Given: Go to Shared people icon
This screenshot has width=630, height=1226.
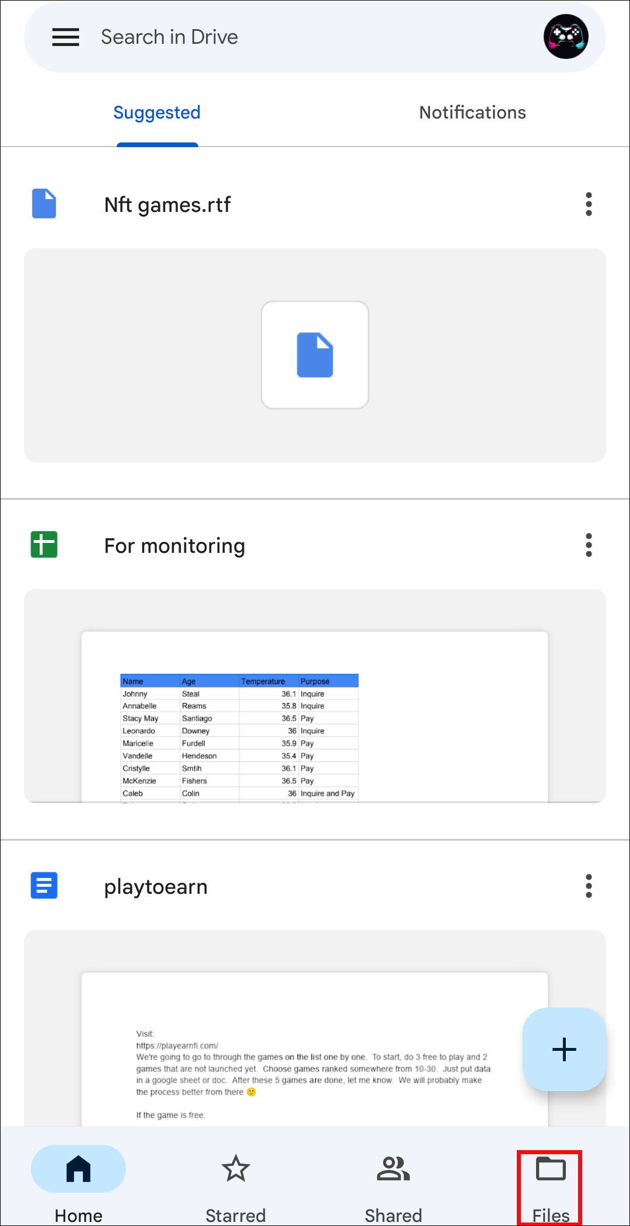Looking at the screenshot, I should pyautogui.click(x=393, y=1169).
